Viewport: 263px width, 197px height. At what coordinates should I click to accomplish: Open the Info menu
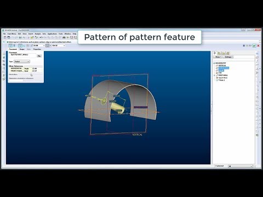[x=44, y=34]
